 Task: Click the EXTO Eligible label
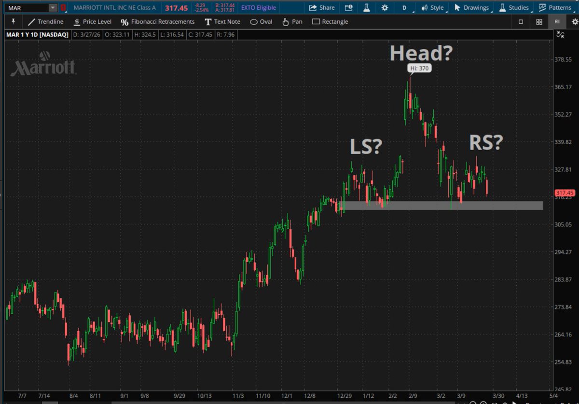(x=259, y=8)
